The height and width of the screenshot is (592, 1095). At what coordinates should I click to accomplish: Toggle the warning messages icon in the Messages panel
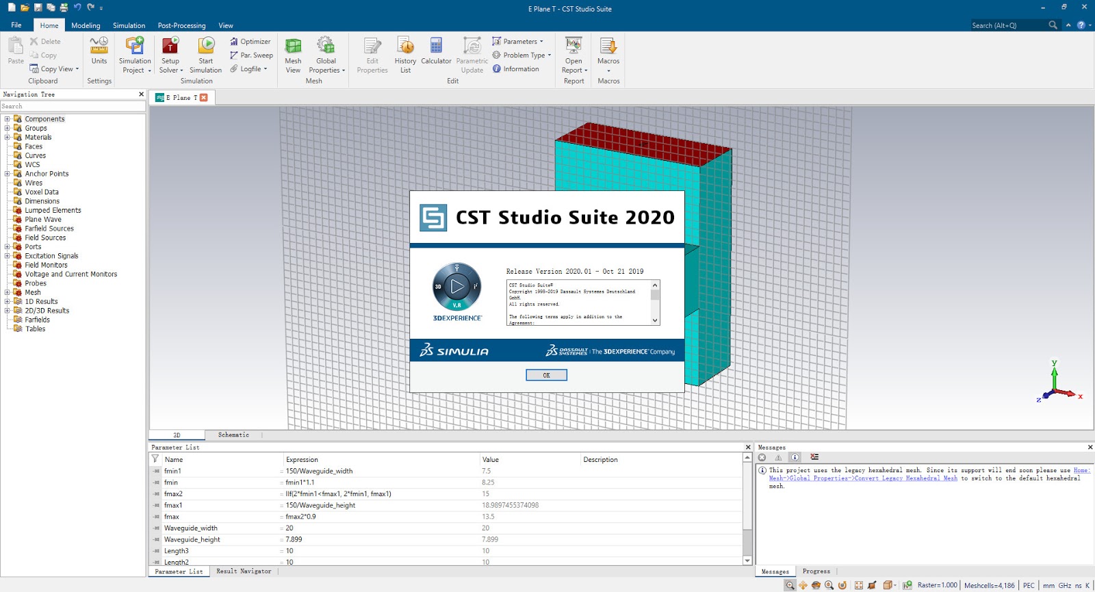[x=778, y=457]
